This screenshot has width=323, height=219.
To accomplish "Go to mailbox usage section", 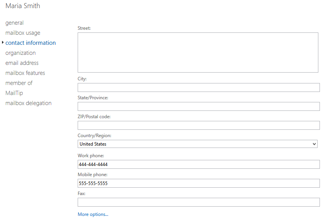I will tap(23, 33).
